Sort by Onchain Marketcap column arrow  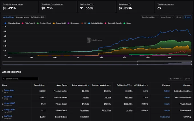[110, 85]
